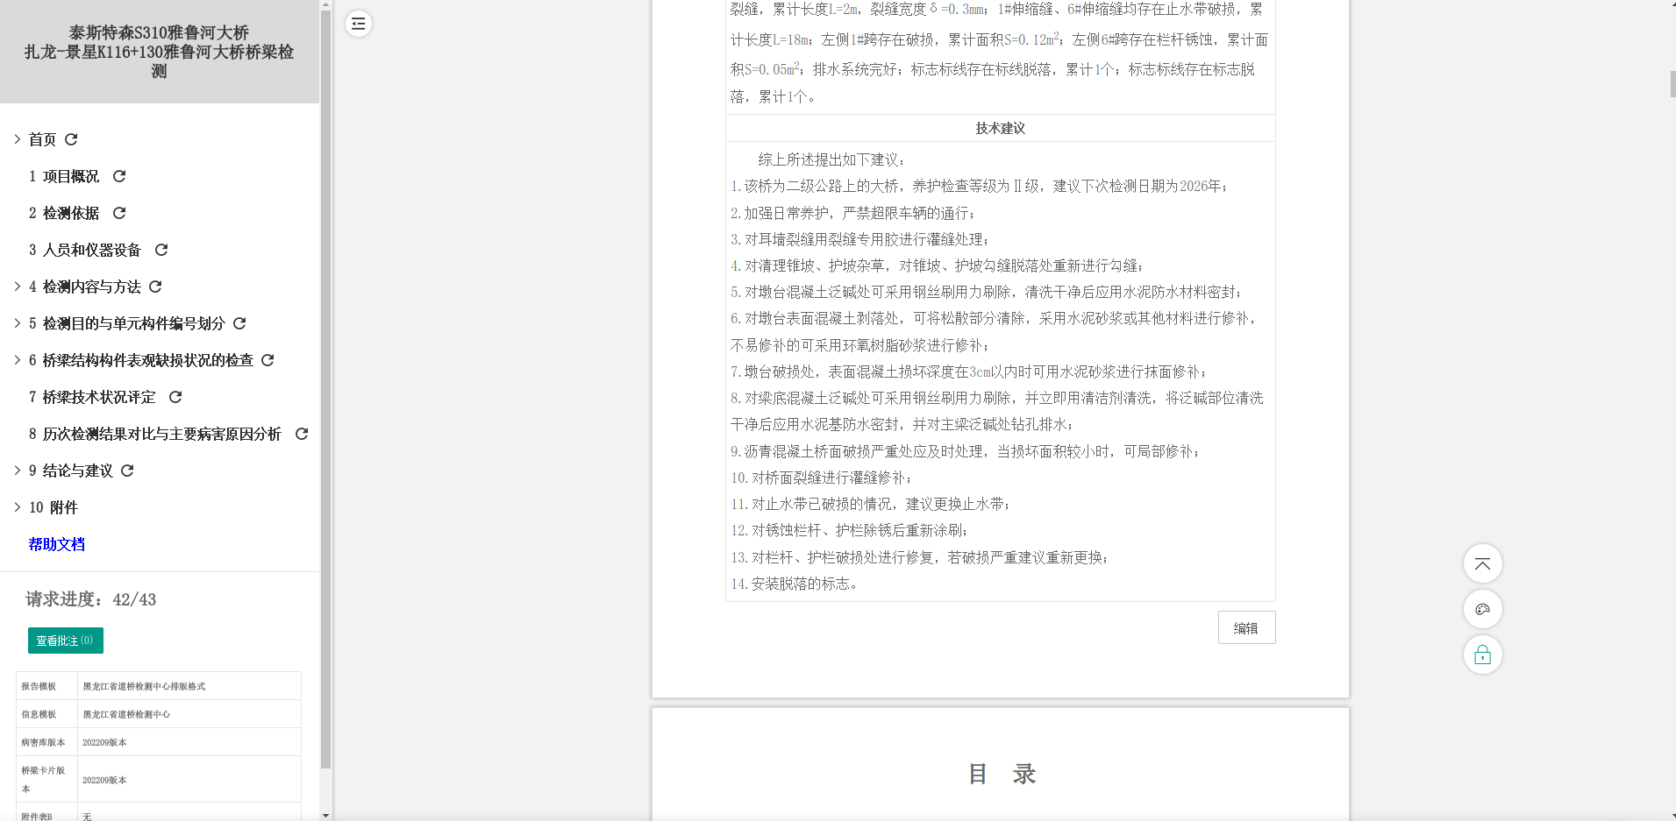Open 10 附件 section
This screenshot has width=1676, height=821.
pos(53,507)
